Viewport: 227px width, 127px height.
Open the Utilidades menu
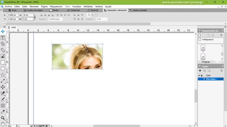88,6
